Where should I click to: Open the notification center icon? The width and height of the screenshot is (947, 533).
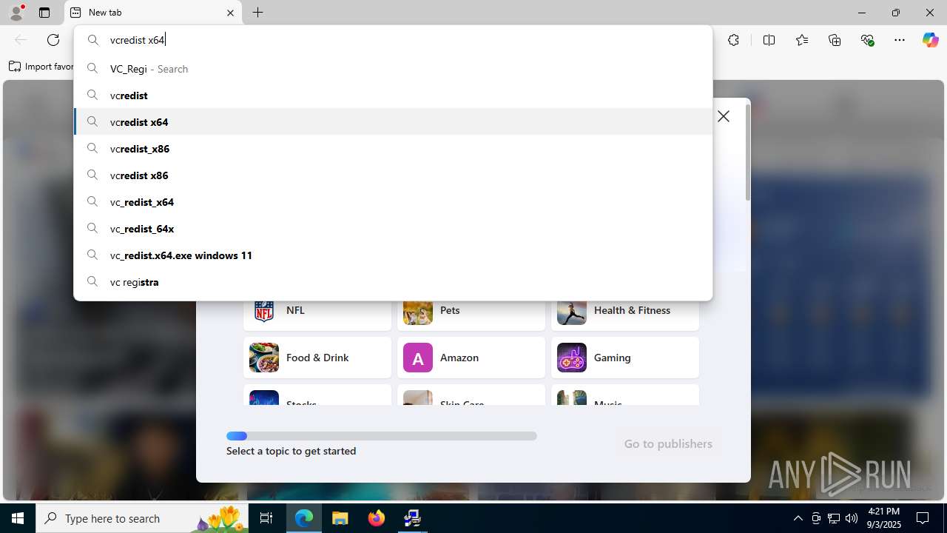pyautogui.click(x=923, y=518)
